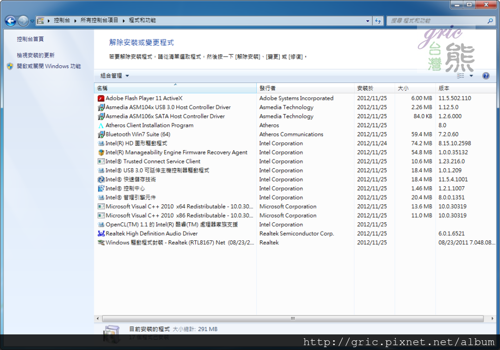Select the Visual C++ 2010 x86 Redistributable icon

point(101,215)
